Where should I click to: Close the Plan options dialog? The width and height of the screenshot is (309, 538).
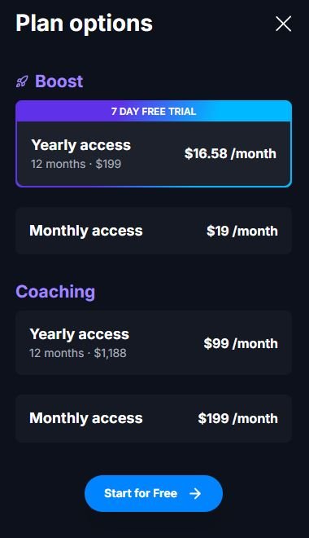click(x=283, y=24)
